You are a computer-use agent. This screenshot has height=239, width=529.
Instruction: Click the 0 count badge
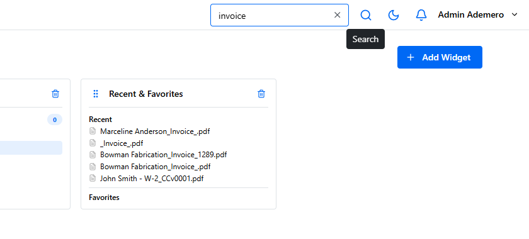pos(55,119)
